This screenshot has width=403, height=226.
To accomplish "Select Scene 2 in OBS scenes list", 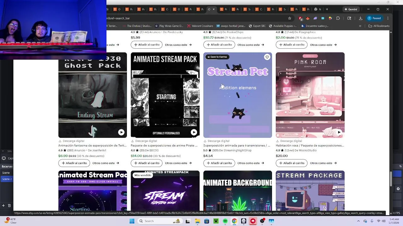I will (7, 179).
